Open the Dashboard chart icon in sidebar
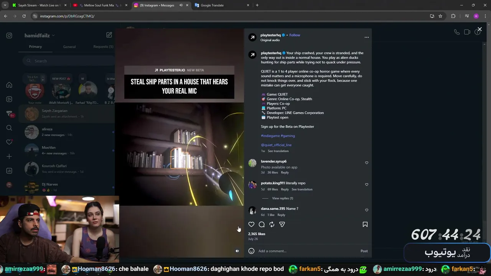The width and height of the screenshot is (491, 276). [x=9, y=171]
